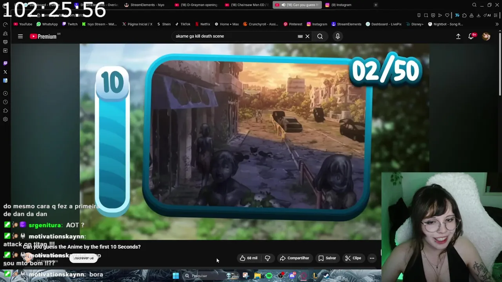The width and height of the screenshot is (502, 282).
Task: Open the YouTube account avatar menu
Action: (486, 36)
